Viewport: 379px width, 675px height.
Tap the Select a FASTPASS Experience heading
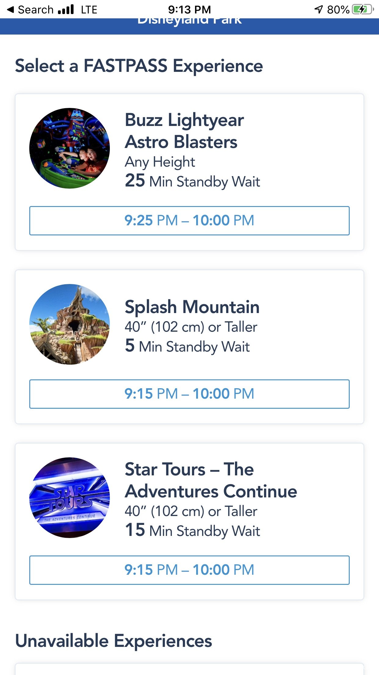click(139, 66)
